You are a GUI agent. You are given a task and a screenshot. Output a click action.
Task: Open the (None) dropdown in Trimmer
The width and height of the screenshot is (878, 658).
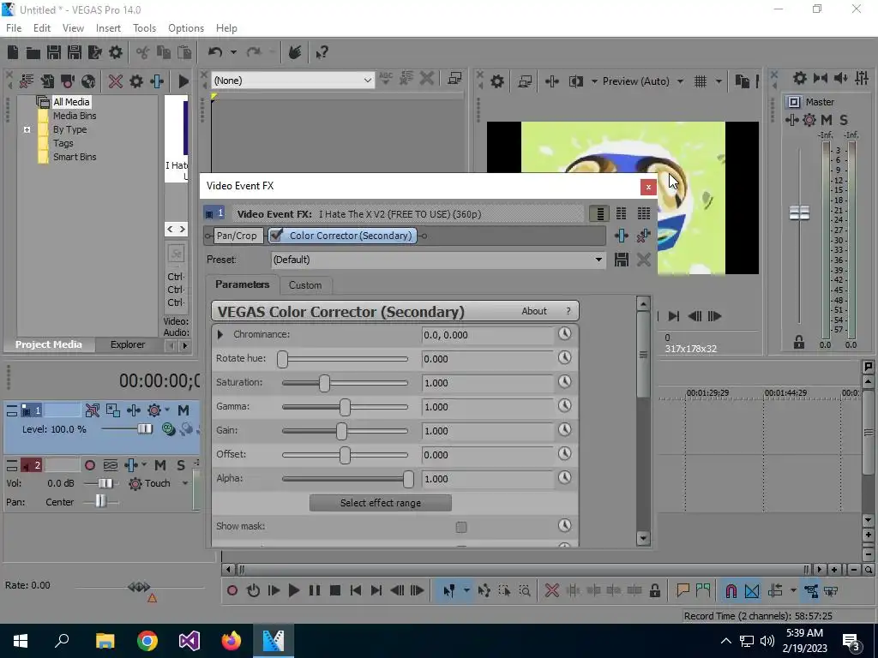(367, 81)
